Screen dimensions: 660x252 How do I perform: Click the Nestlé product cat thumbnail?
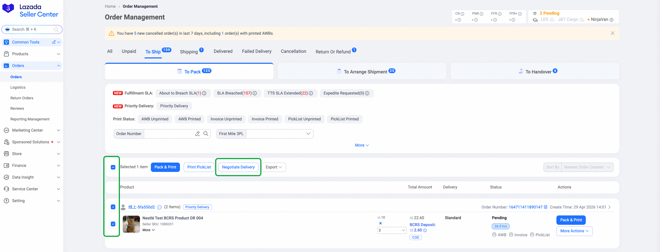pyautogui.click(x=131, y=224)
